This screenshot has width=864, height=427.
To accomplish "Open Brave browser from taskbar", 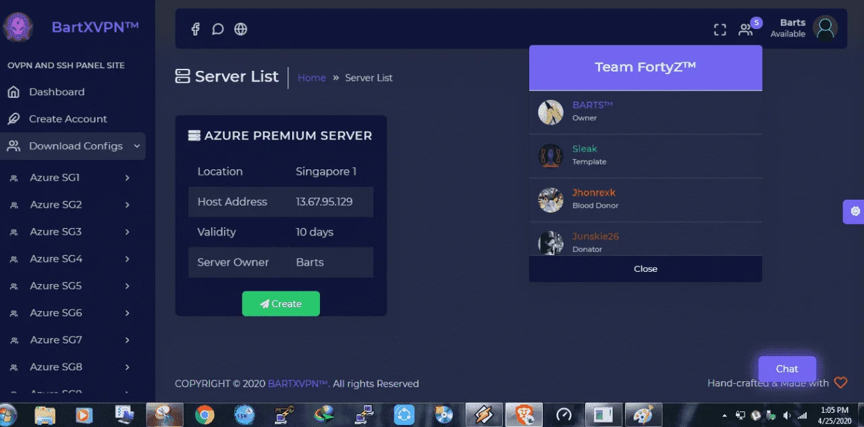I will click(x=523, y=414).
